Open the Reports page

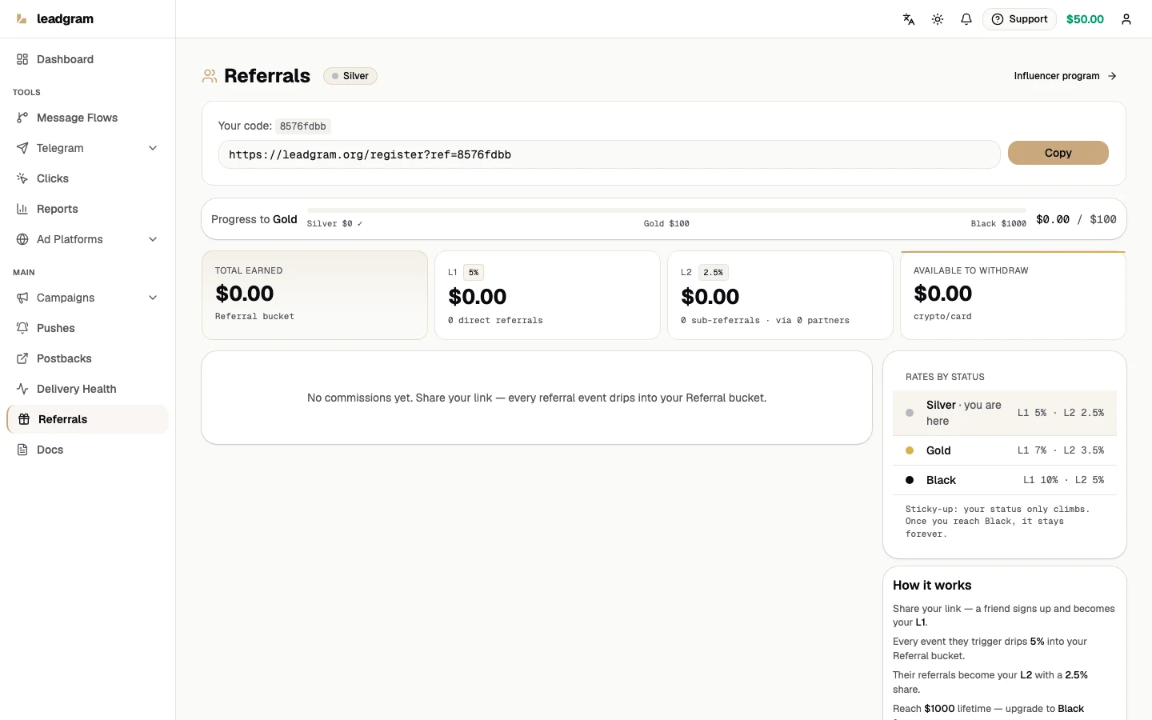point(87,209)
